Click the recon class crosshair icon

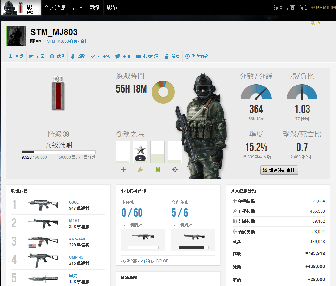175,170
